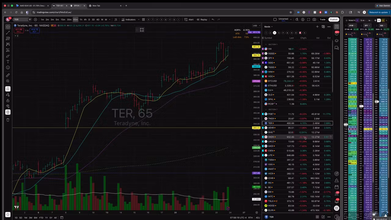The image size is (391, 220).
Task: Add a symbol to the watchlist
Action: [x=317, y=27]
